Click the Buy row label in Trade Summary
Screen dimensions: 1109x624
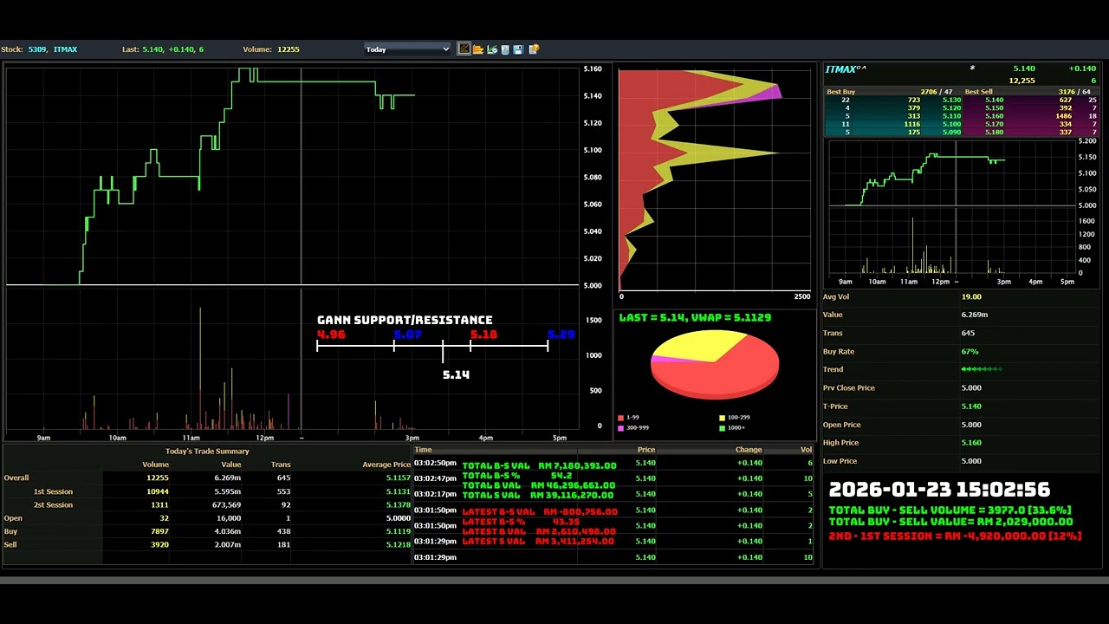click(10, 531)
